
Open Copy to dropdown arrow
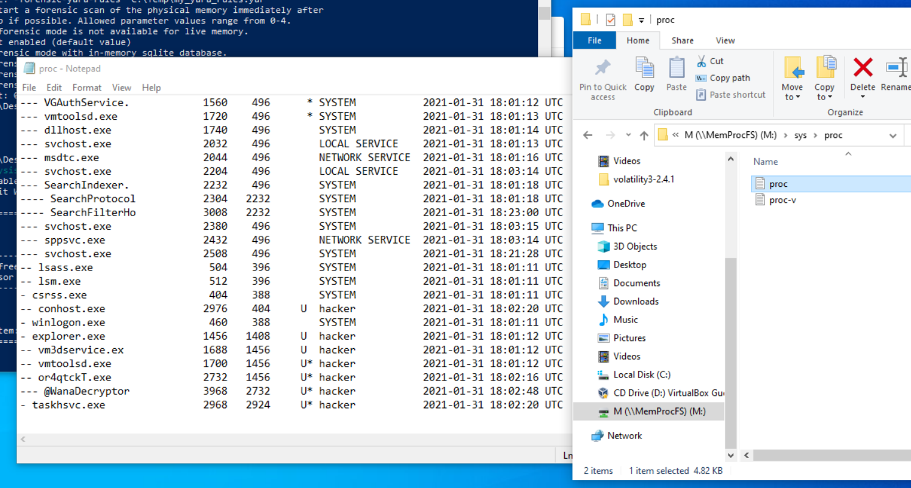pos(829,98)
